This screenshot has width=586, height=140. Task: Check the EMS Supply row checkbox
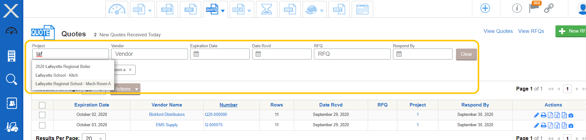click(x=42, y=125)
